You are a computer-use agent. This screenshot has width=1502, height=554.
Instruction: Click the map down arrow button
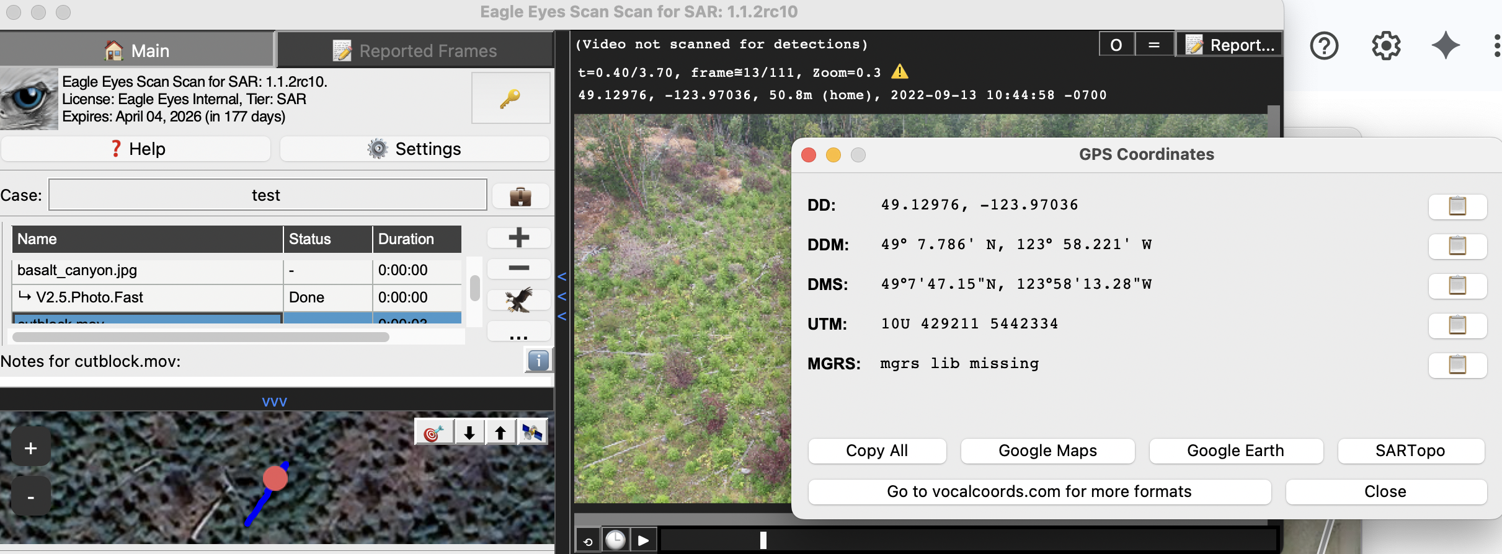[469, 433]
